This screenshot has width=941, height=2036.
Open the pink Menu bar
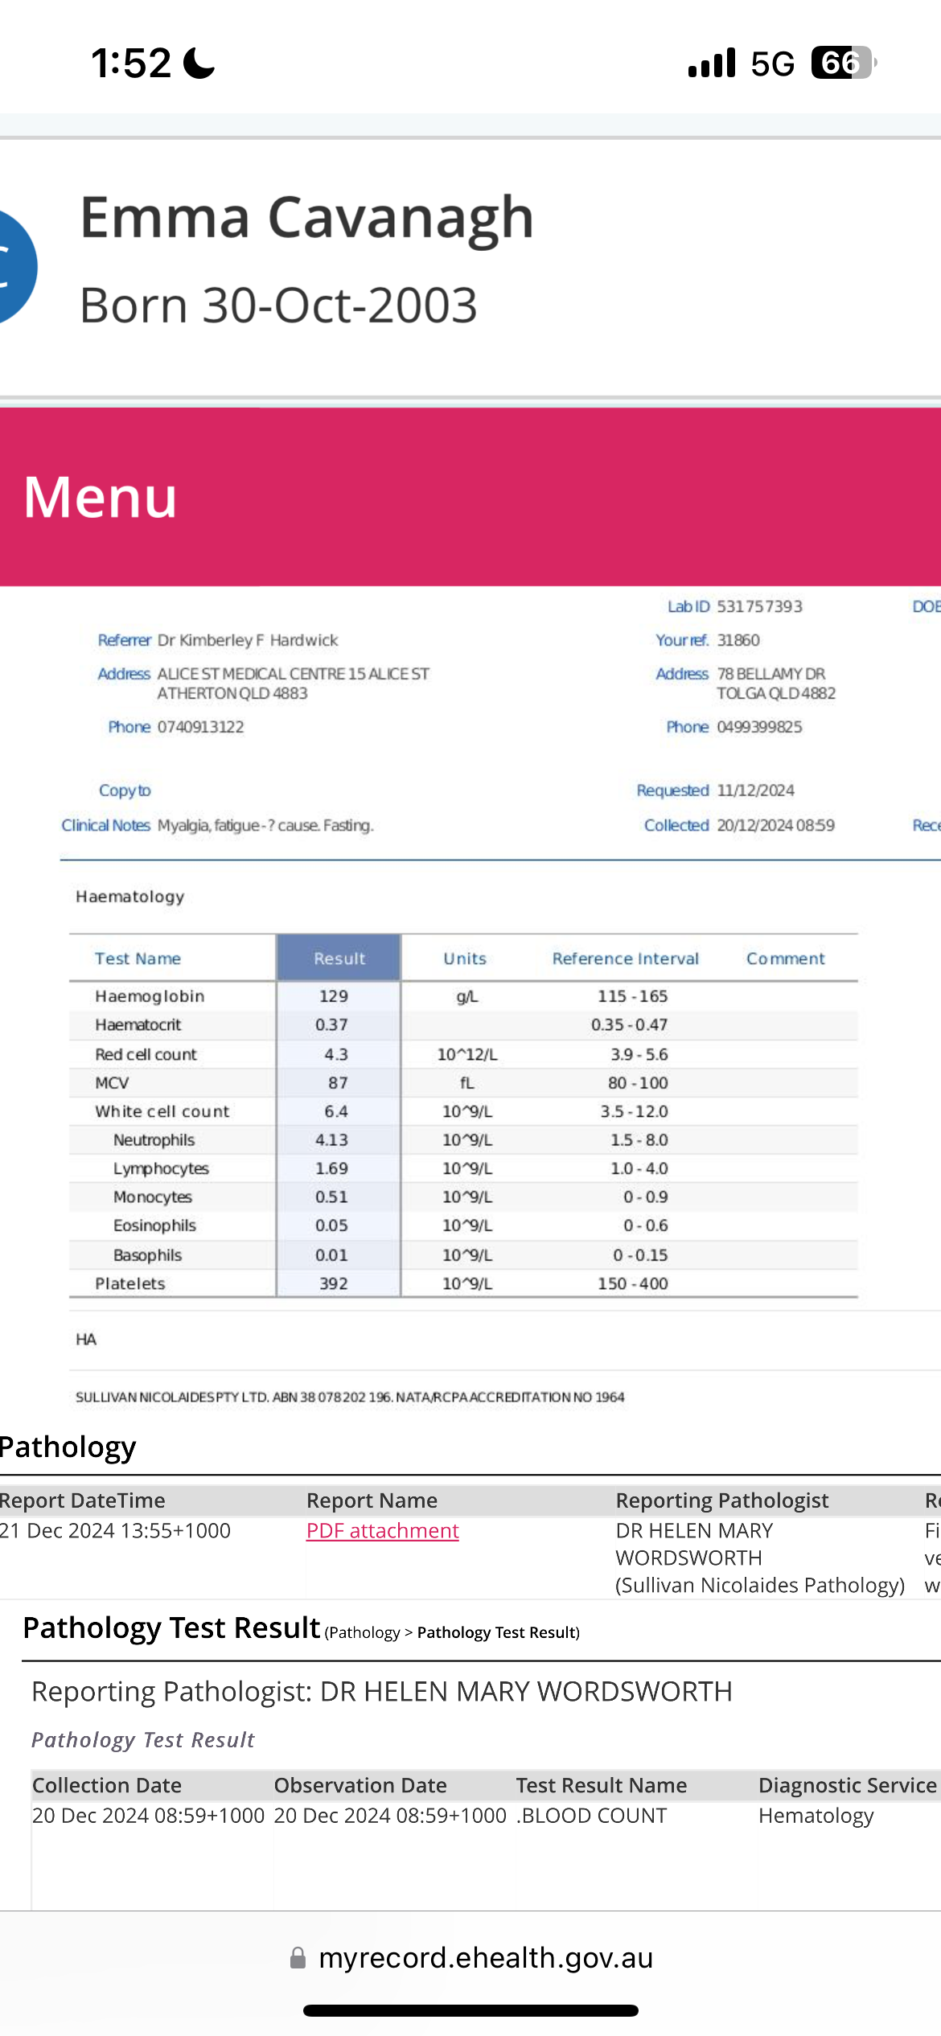470,497
